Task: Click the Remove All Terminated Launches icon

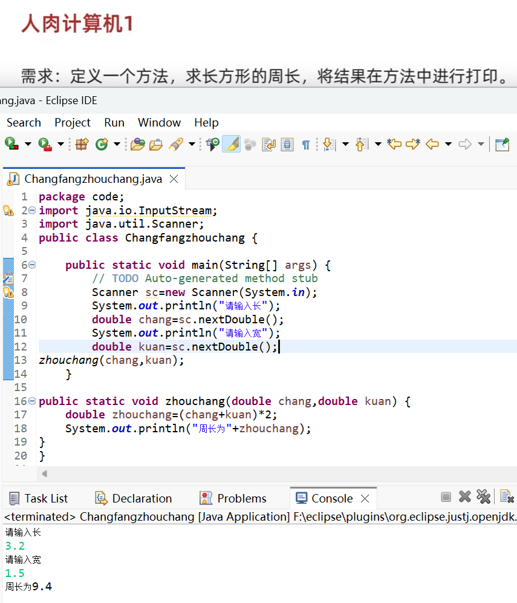Action: tap(484, 497)
